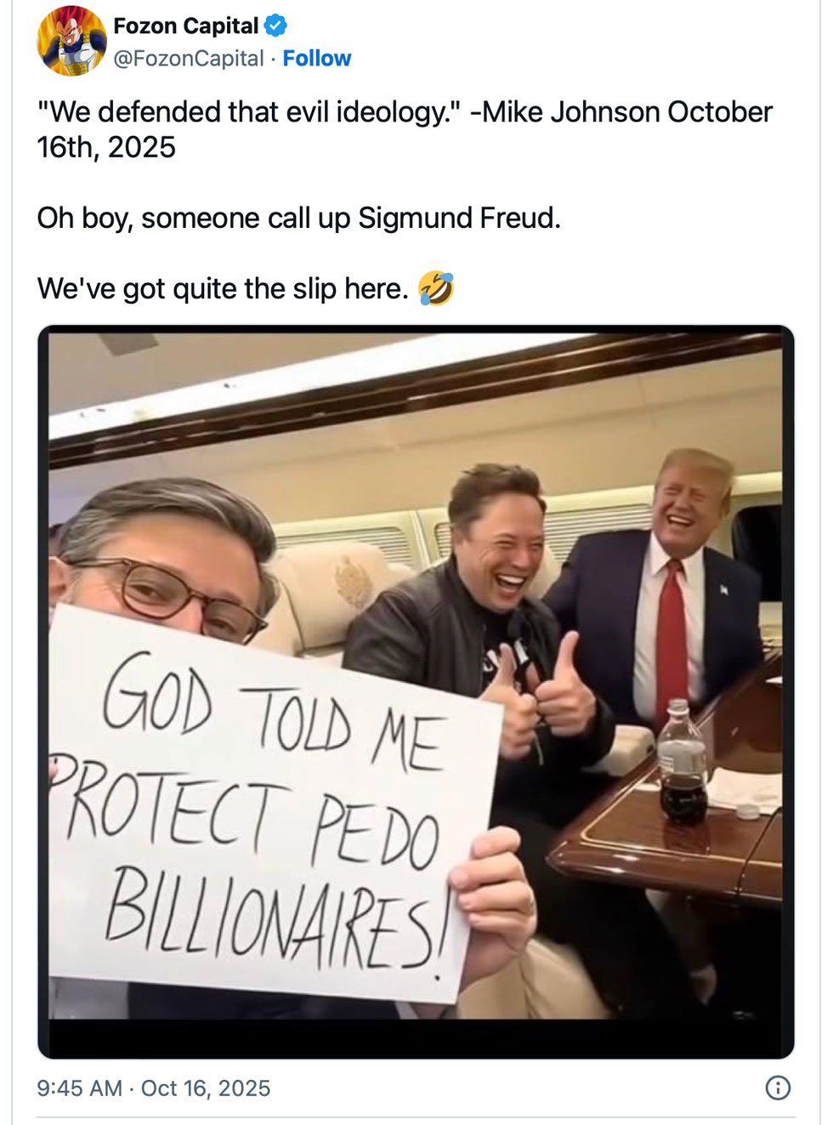833x1125 pixels.
Task: Open the tweet info icon
Action: (x=778, y=1088)
